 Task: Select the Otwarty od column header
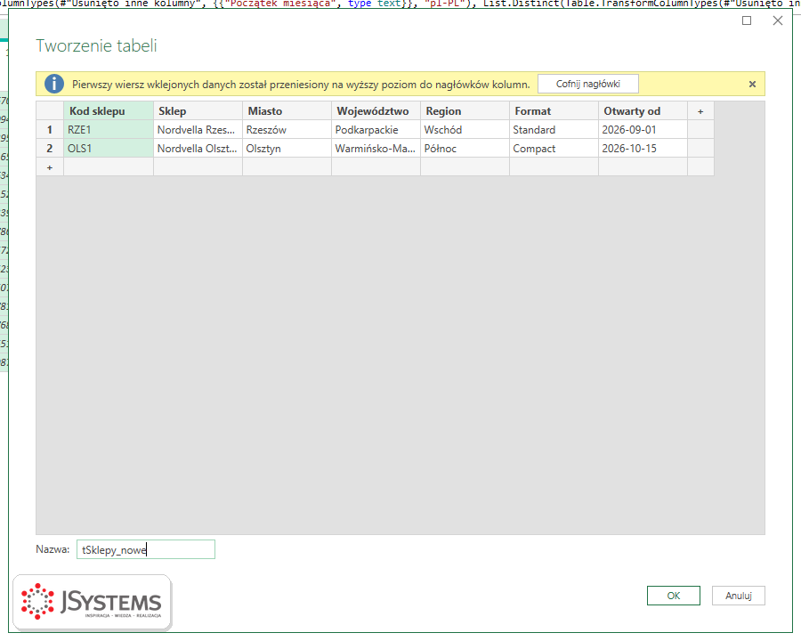pos(643,111)
